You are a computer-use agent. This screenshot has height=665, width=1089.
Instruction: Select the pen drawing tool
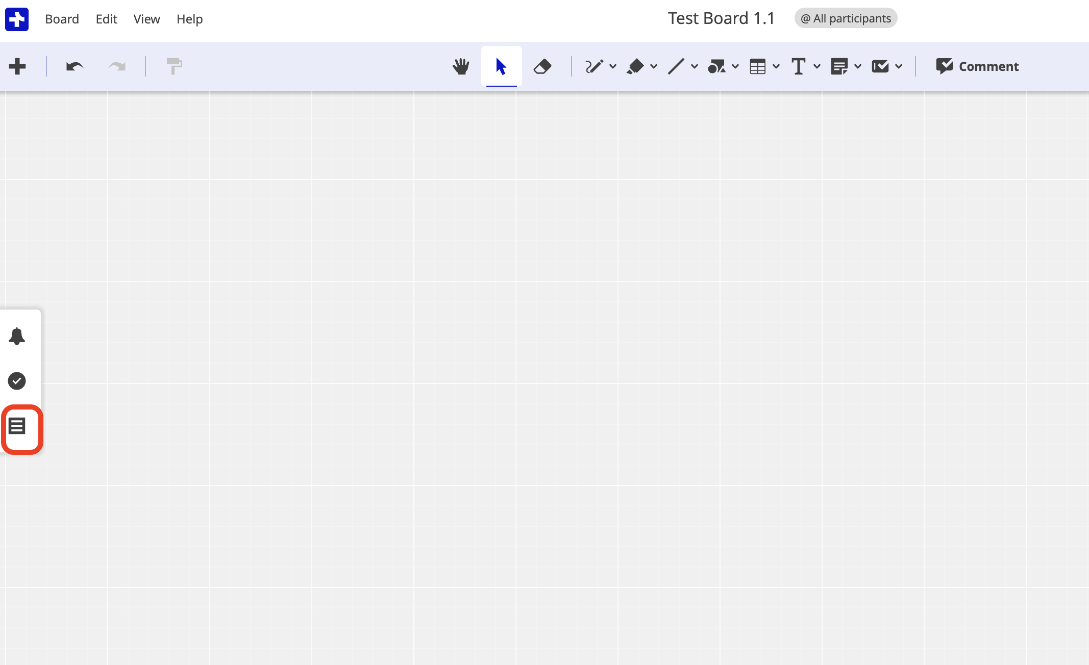pos(594,66)
